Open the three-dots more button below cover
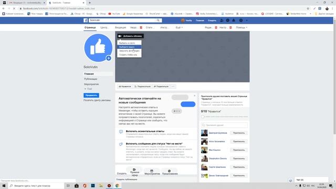Image resolution: width=336 pixels, height=189 pixels. [x=173, y=86]
